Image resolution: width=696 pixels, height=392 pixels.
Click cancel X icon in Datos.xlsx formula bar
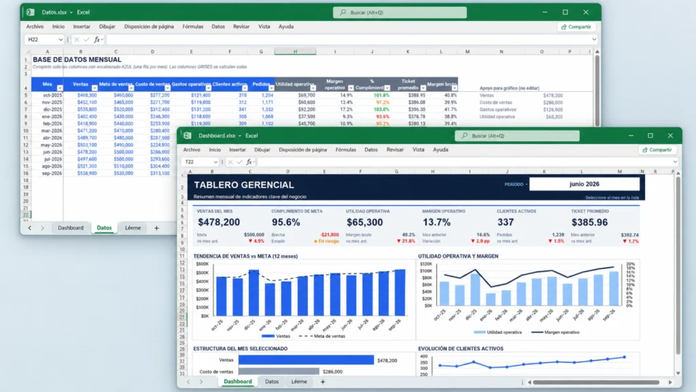tap(76, 39)
